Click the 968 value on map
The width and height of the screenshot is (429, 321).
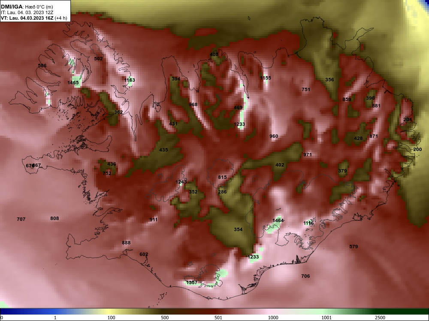pos(193,104)
